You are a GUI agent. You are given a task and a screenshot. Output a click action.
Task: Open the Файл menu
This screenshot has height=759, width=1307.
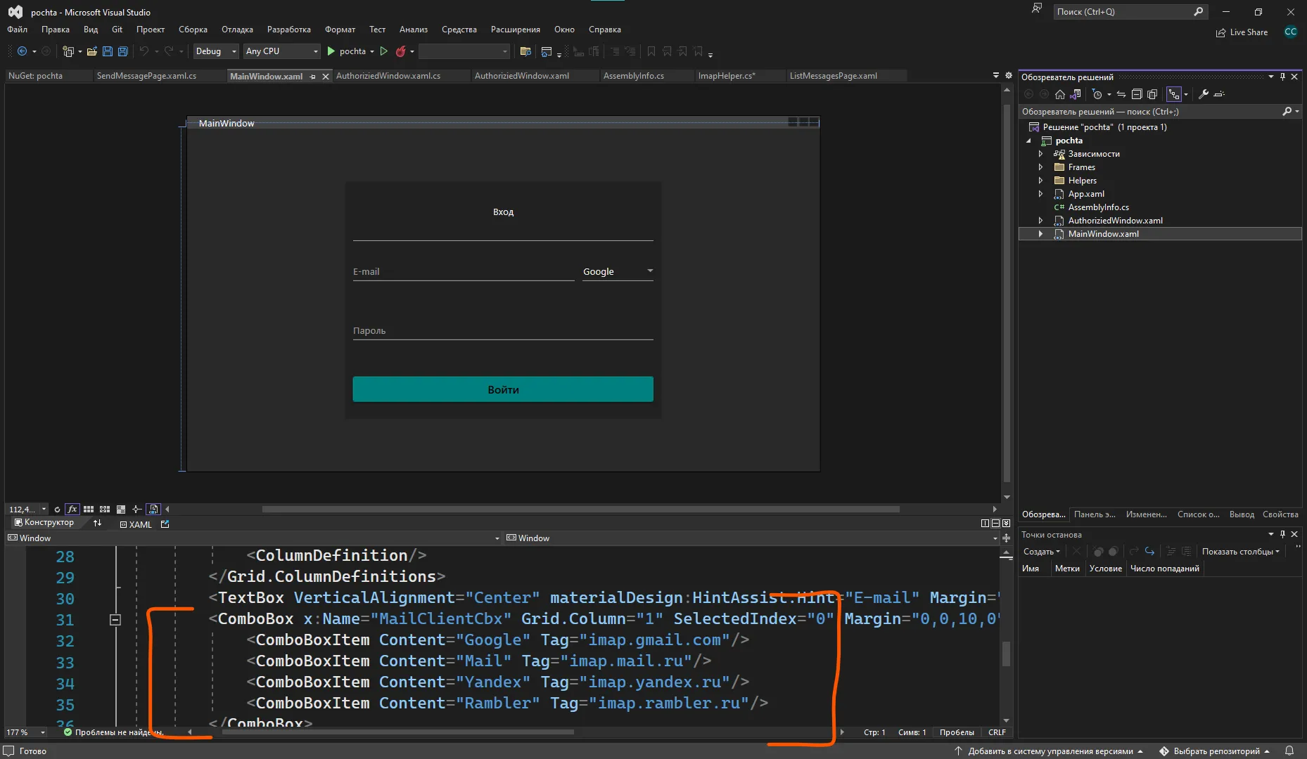click(18, 30)
